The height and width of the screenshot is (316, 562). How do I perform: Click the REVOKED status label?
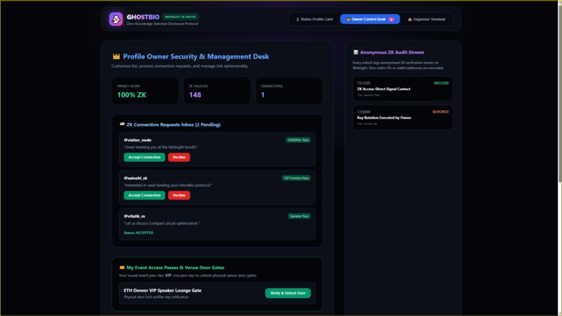[441, 112]
